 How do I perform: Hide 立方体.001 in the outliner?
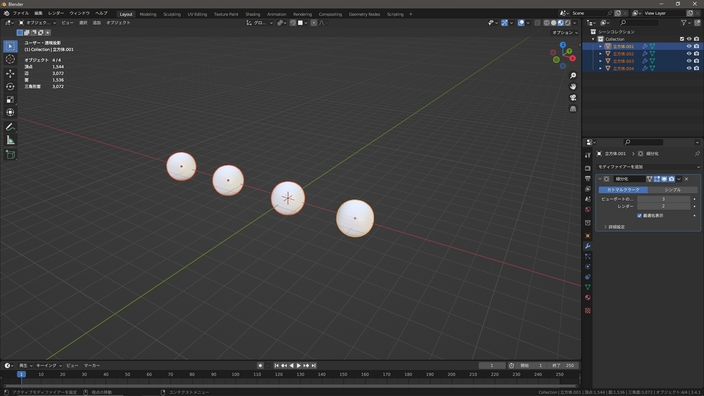point(689,46)
